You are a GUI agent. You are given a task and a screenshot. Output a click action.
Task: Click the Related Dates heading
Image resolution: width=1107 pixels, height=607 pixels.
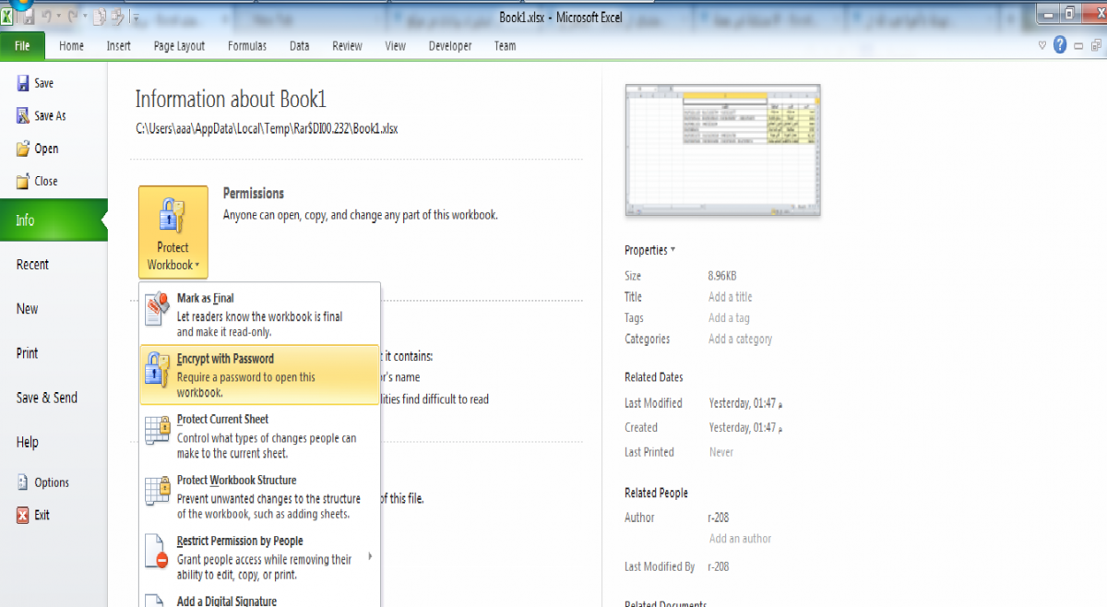[x=654, y=377]
